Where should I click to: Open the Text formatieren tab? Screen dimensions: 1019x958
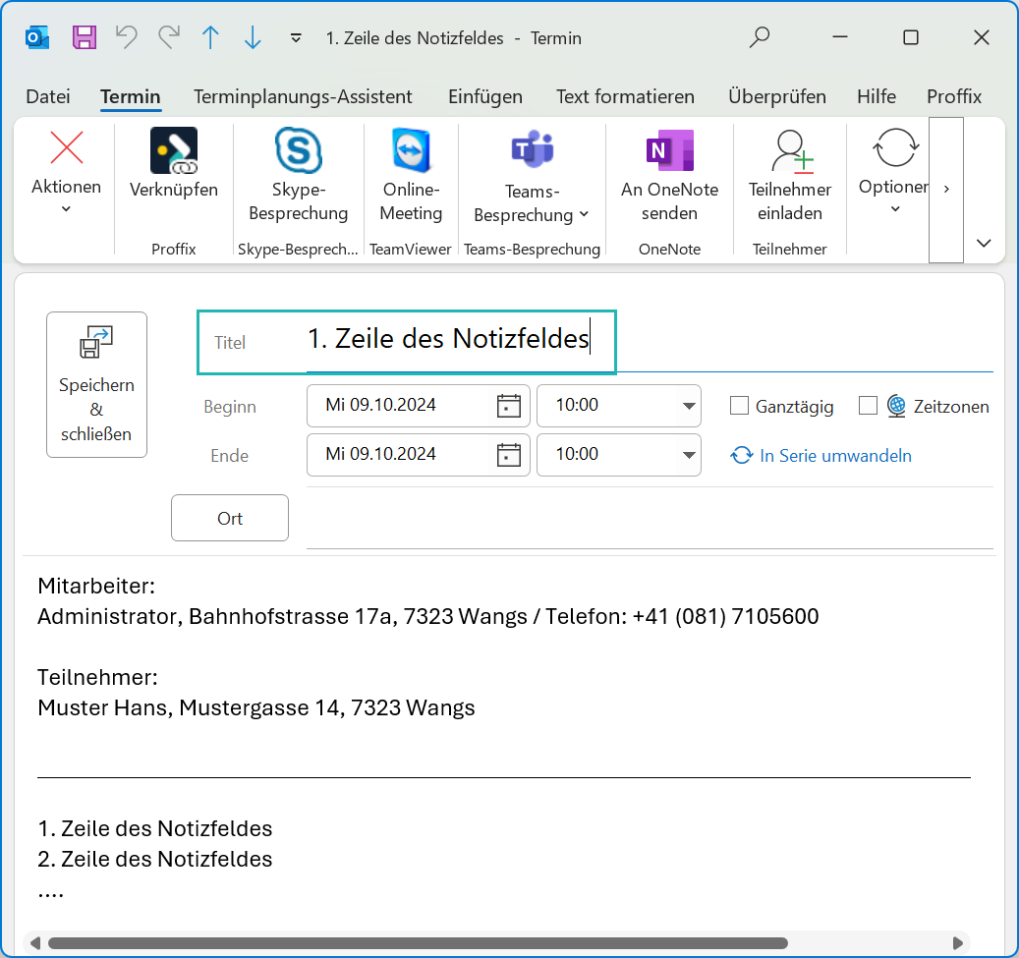(625, 96)
